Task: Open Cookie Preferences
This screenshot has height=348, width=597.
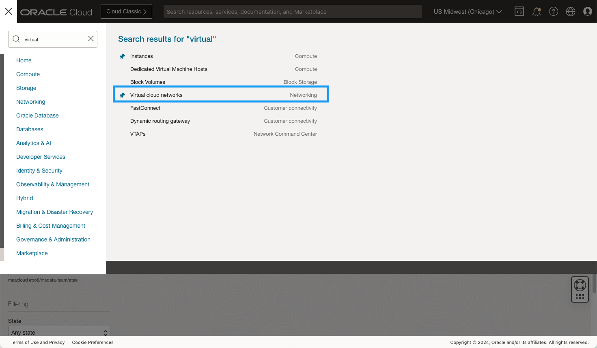Action: (x=93, y=342)
